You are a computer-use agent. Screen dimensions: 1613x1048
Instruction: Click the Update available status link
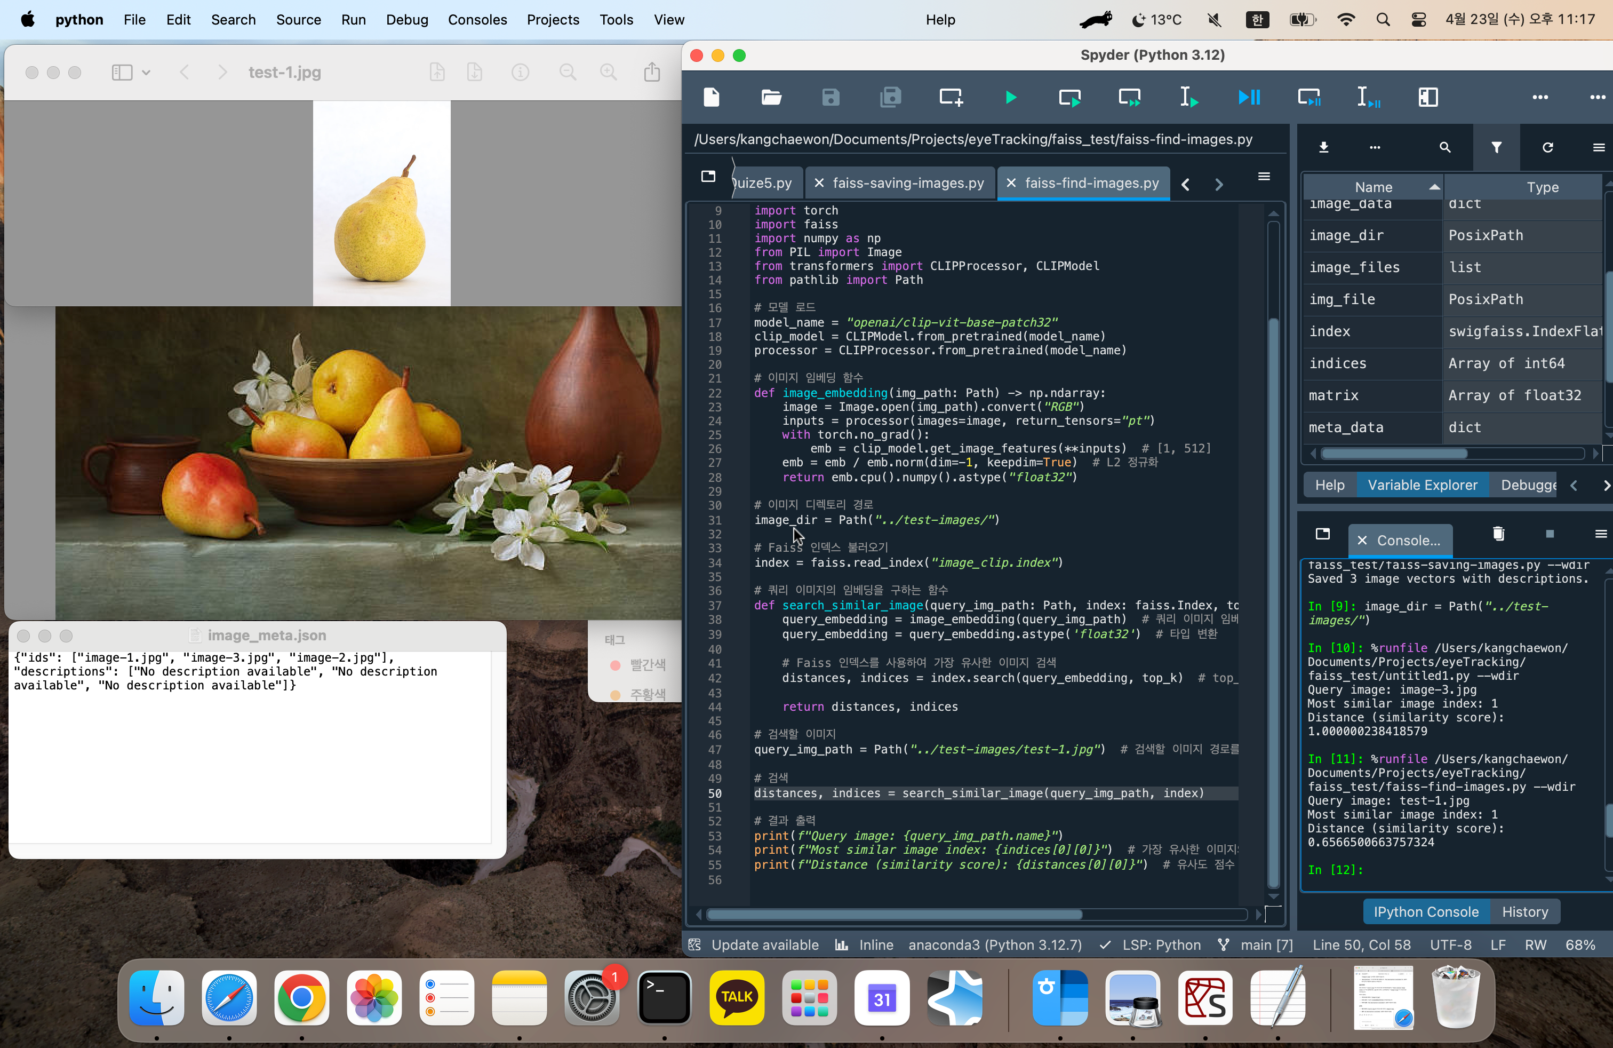(764, 945)
